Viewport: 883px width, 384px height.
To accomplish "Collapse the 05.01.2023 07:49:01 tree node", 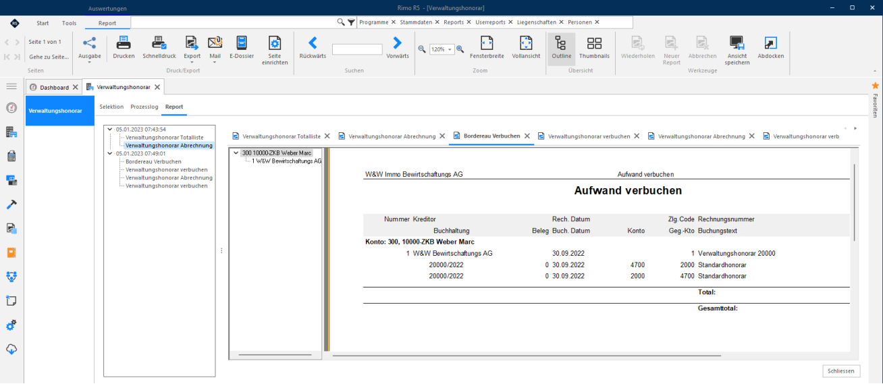I will click(x=110, y=153).
